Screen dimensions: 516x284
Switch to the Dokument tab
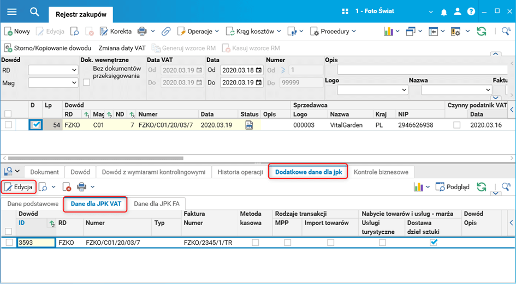[44, 172]
